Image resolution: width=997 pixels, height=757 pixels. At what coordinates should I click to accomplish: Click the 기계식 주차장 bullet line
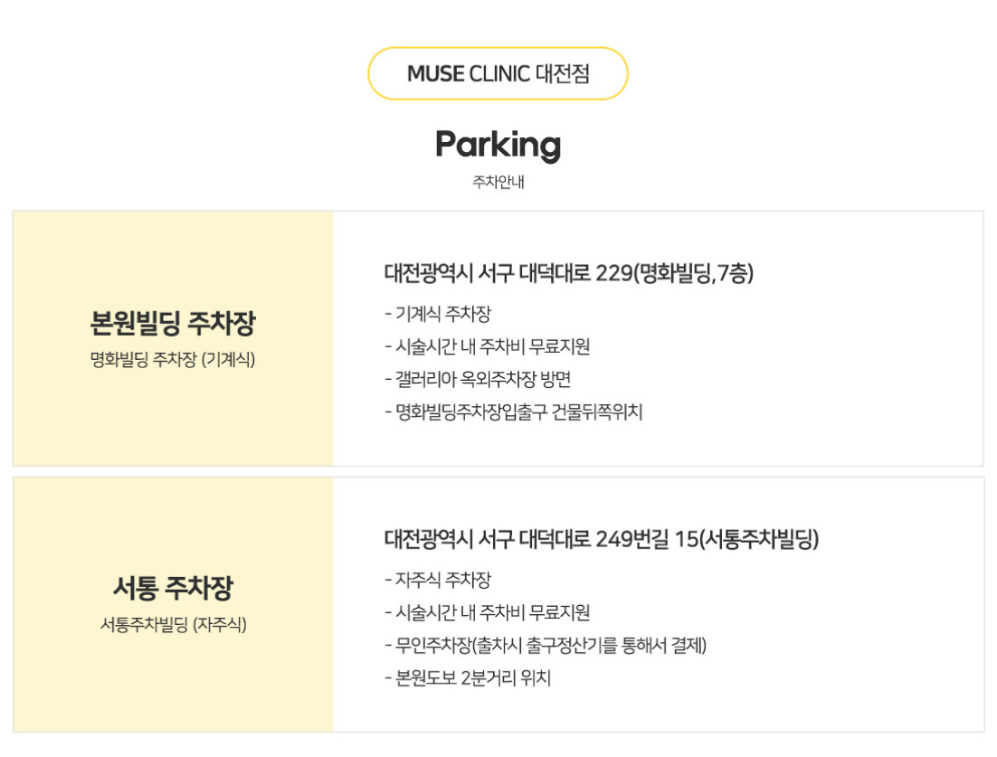[438, 313]
